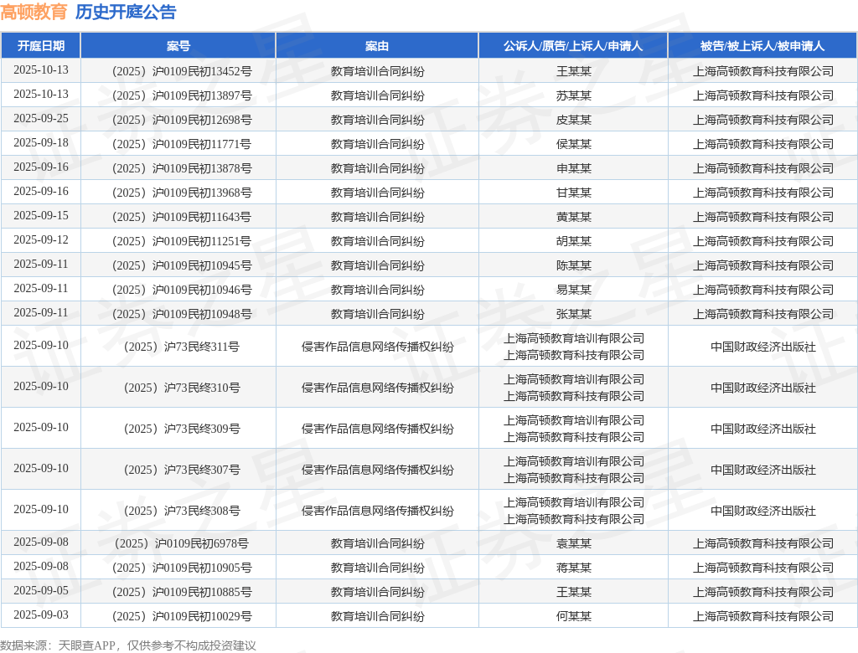Image resolution: width=858 pixels, height=653 pixels.
Task: Click case number 沪0109民初10945号
Action: pyautogui.click(x=202, y=265)
